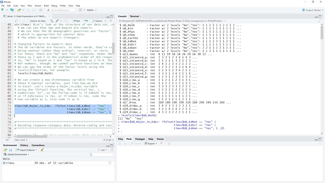Viewport: 325px width, 183px height.
Task: Open the Global Environment dropdown
Action: [x=17, y=154]
